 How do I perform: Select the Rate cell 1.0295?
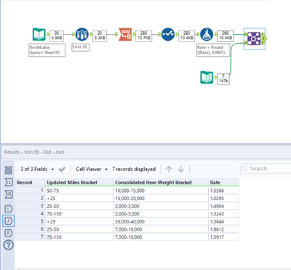tap(223, 199)
